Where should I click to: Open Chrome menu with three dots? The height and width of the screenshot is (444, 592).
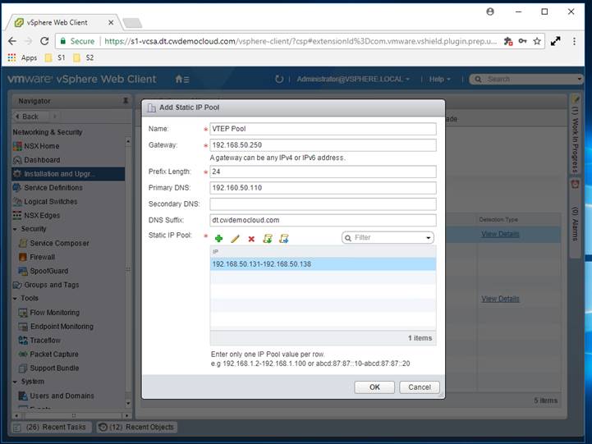pos(574,41)
